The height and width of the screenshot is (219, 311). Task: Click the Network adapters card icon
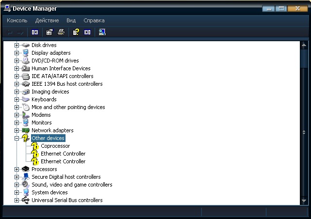pyautogui.click(x=26, y=130)
